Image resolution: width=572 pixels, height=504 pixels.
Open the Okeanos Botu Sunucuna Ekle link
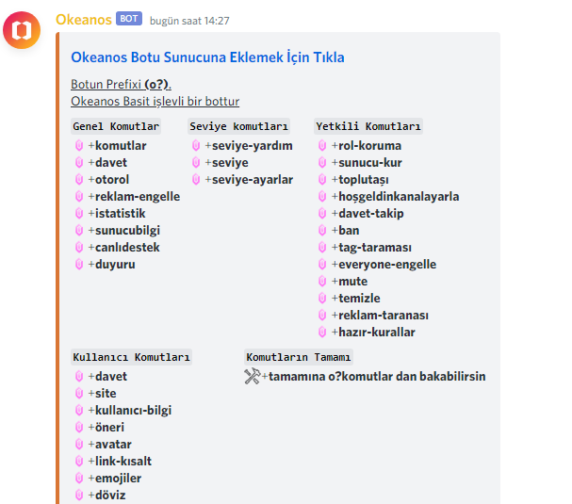pos(207,57)
